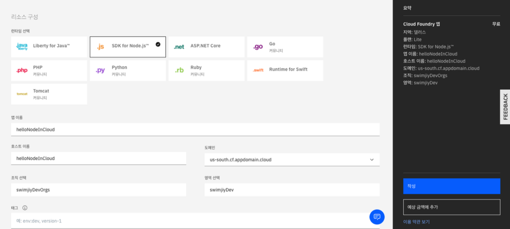
Task: Choose the Tomcat community runtime card
Action: (x=49, y=94)
